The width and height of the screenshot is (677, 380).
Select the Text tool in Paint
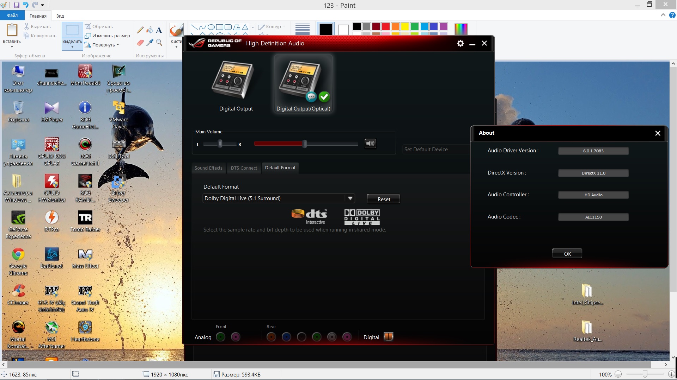[159, 30]
